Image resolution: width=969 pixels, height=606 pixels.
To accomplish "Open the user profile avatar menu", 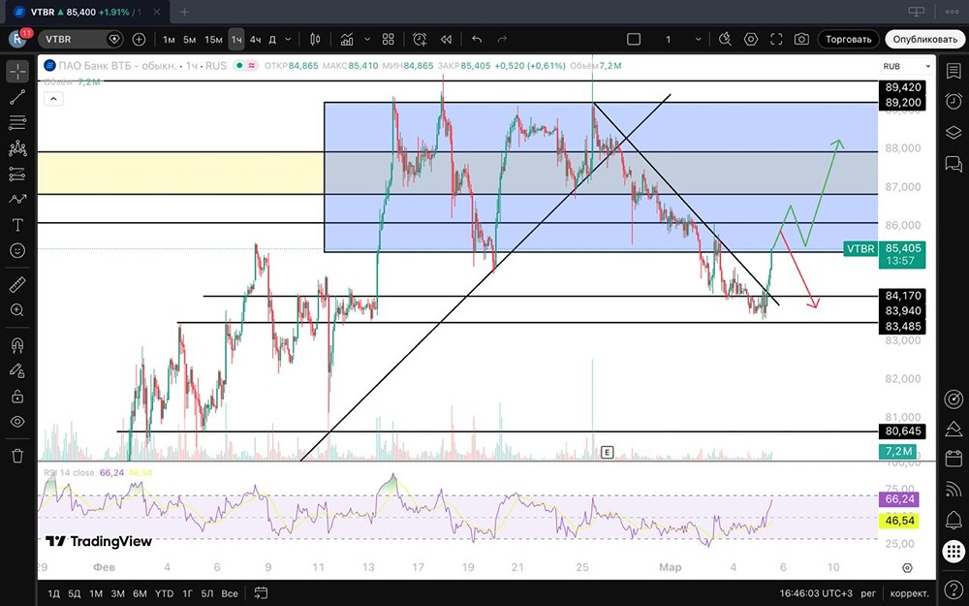I will pos(17,39).
